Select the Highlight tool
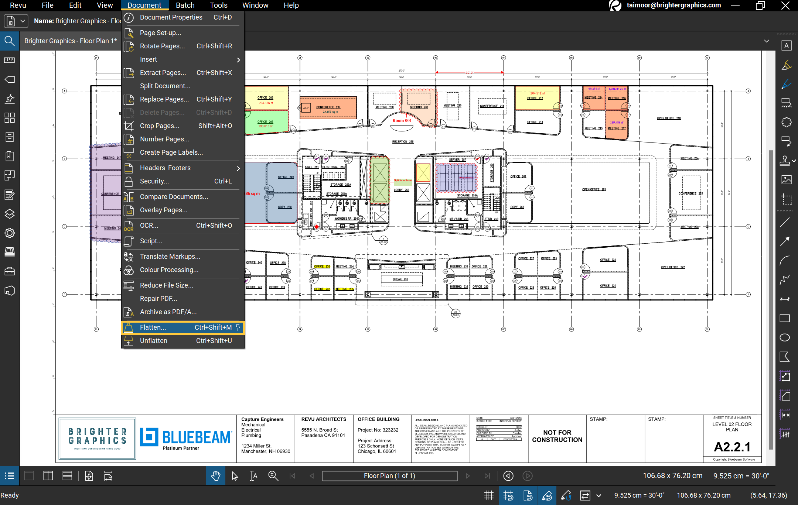The height and width of the screenshot is (505, 798). tap(787, 65)
